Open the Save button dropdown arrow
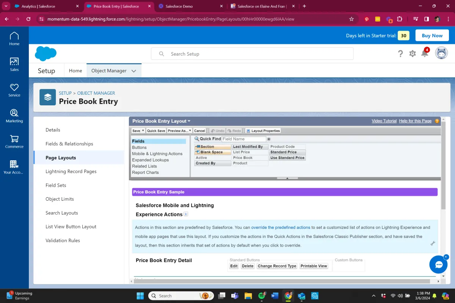The image size is (455, 303). (x=143, y=131)
